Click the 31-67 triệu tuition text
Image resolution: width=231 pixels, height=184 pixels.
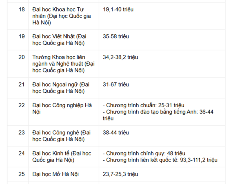[116, 85]
